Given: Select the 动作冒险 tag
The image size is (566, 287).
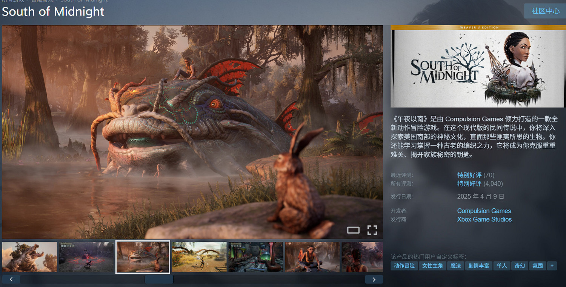Looking at the screenshot, I should [x=404, y=266].
